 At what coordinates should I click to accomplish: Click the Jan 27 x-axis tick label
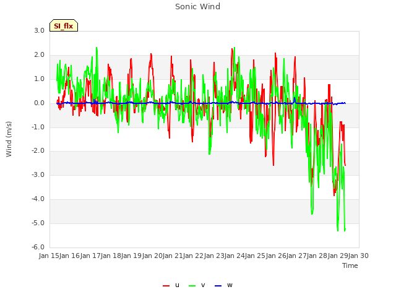(296, 256)
